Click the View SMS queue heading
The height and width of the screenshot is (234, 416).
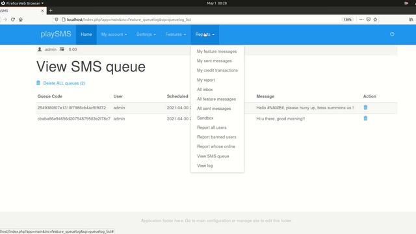[91, 66]
